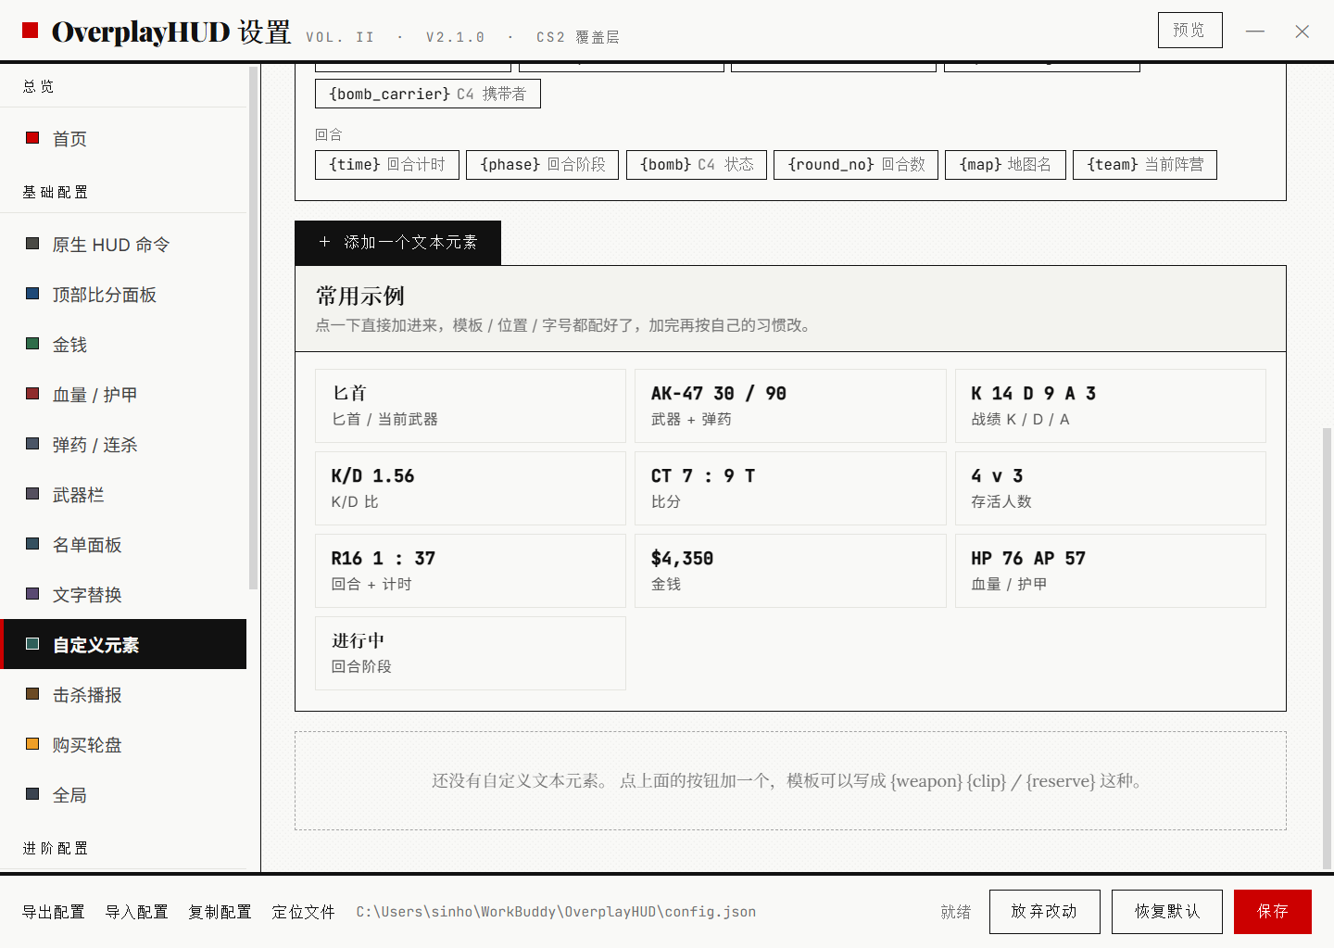Select 武器栏 in the sidebar
Screen dimensions: 1334x948
click(123, 494)
